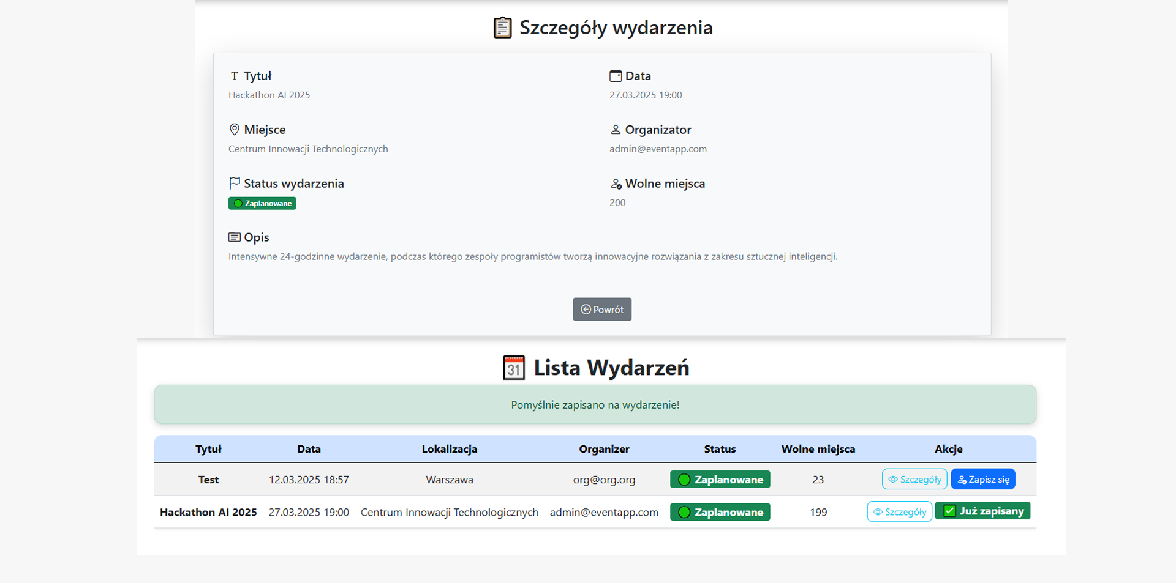1176x583 pixels.
Task: Click the Zaplanowane status badge in Test row
Action: click(720, 480)
